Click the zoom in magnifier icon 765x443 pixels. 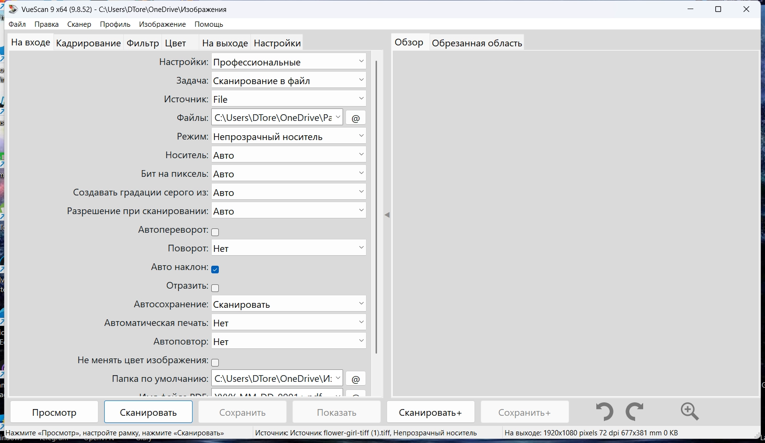click(x=690, y=411)
